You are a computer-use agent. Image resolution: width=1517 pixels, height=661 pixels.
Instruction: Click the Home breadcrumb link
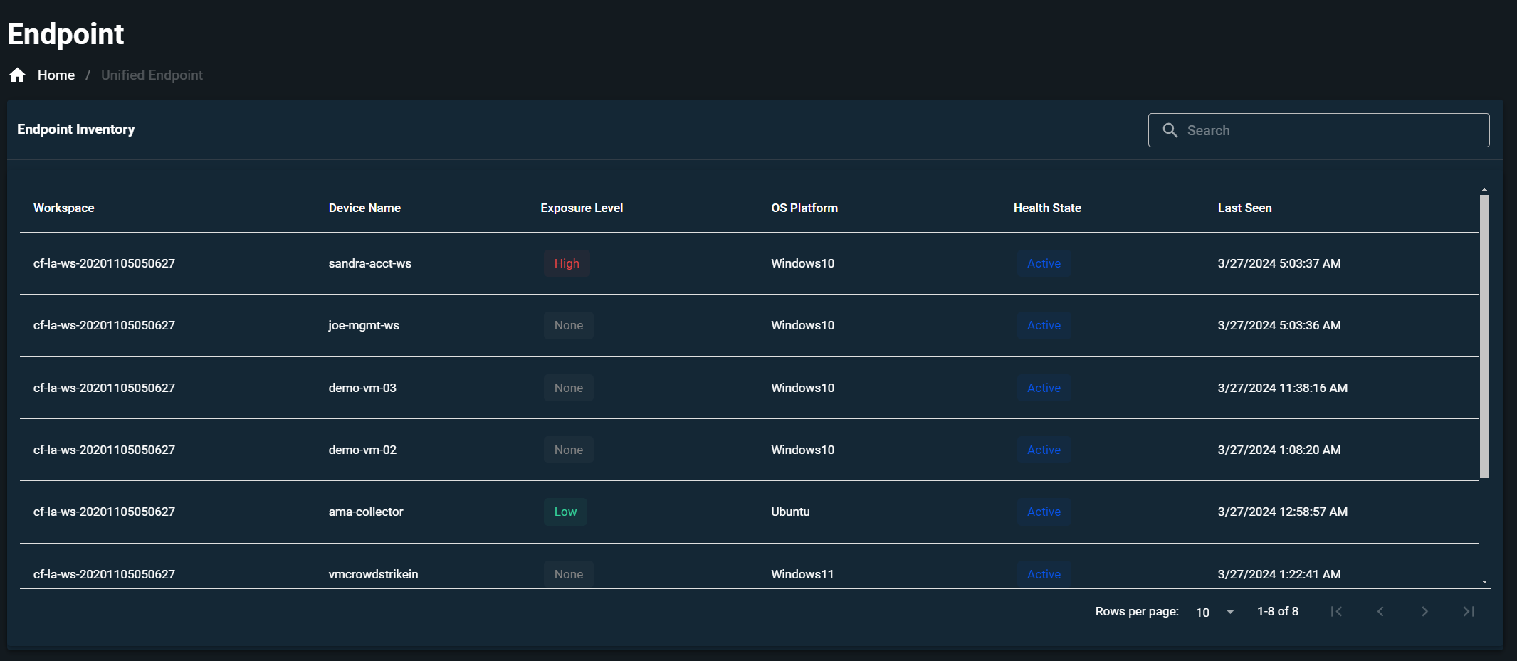56,75
